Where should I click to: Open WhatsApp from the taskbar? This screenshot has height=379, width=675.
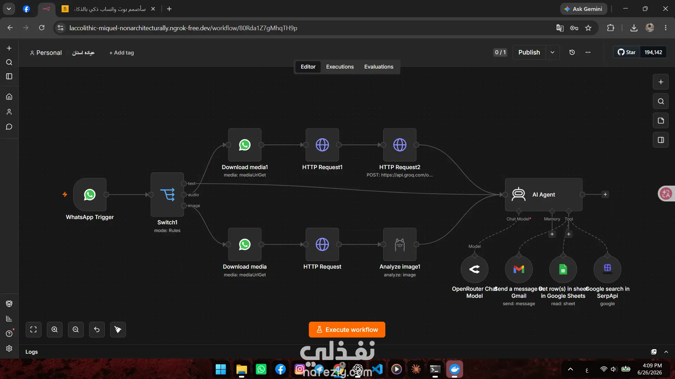(x=261, y=369)
